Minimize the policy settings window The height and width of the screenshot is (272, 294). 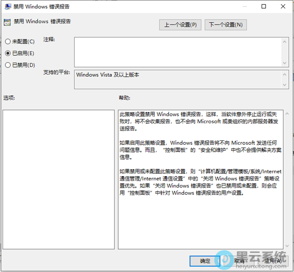(x=242, y=7)
